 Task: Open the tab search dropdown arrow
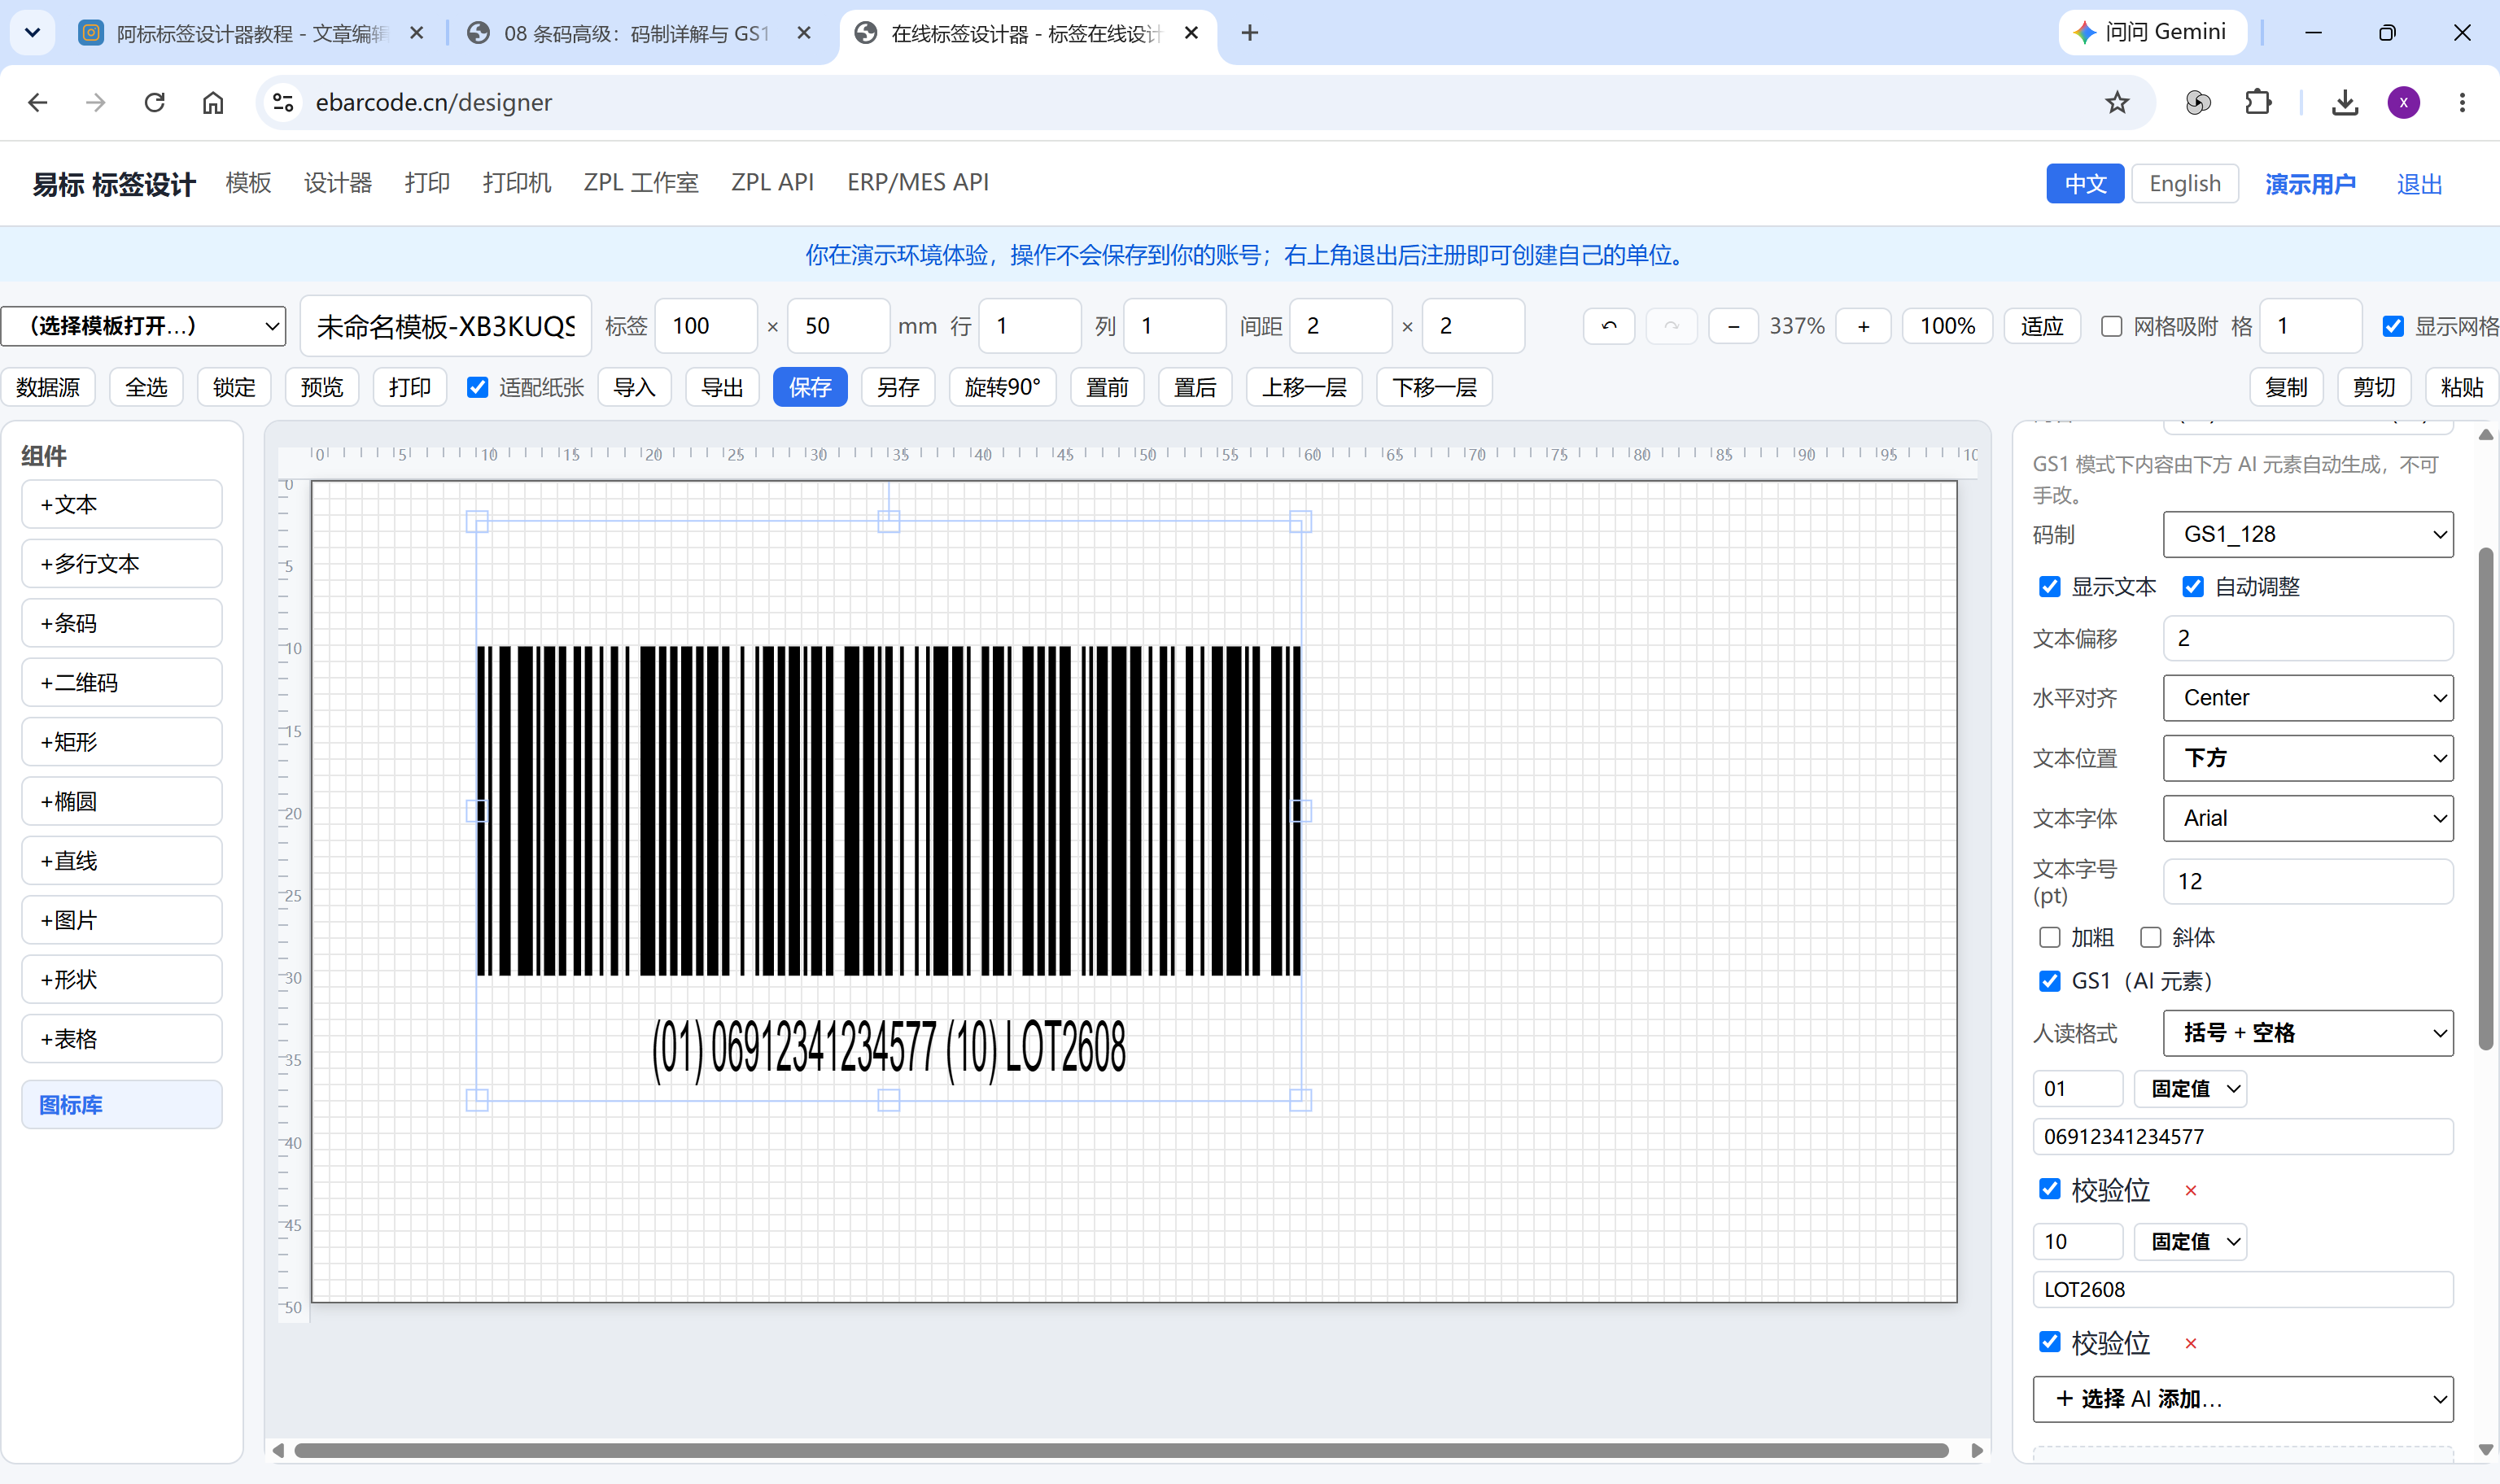pyautogui.click(x=32, y=33)
